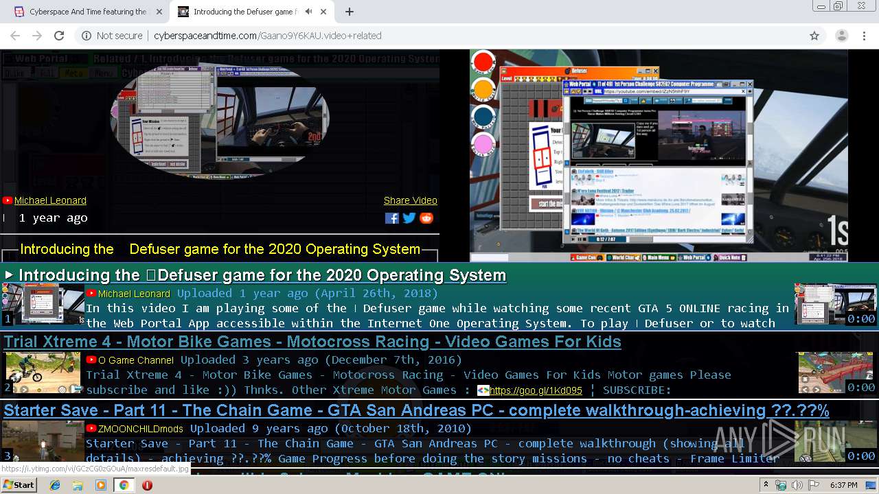Select the dimmed Menu tab

[104, 73]
